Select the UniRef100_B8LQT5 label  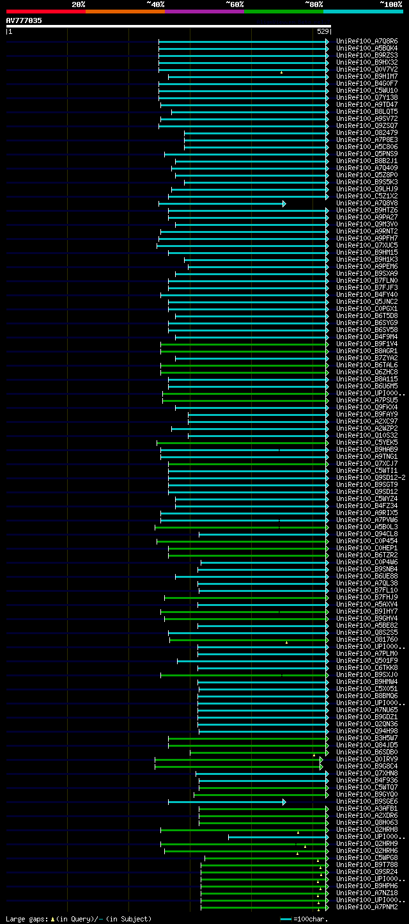tap(367, 112)
